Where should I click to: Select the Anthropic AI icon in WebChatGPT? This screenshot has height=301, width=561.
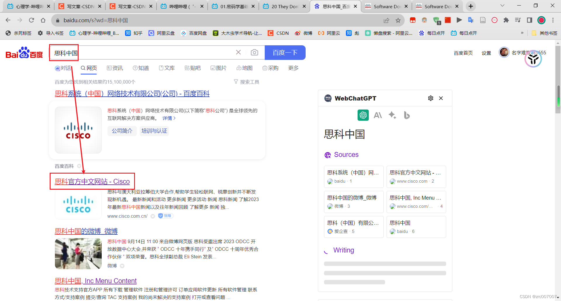pyautogui.click(x=378, y=115)
